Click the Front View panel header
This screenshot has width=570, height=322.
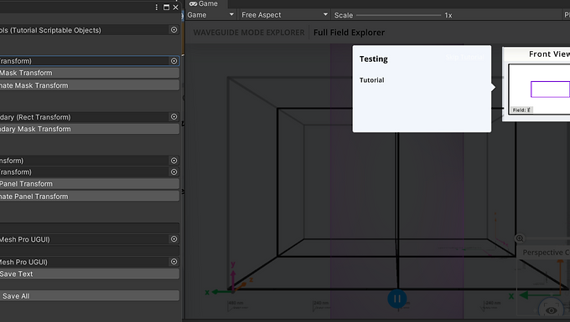pyautogui.click(x=537, y=54)
